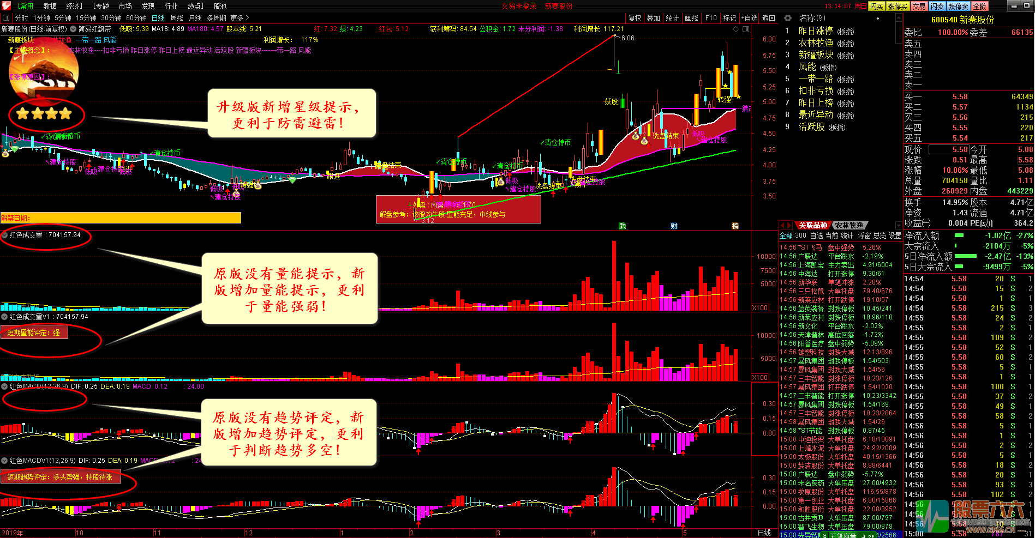Click the yellow 闪买 button
Image resolution: width=1035 pixels, height=538 pixels.
[877, 6]
